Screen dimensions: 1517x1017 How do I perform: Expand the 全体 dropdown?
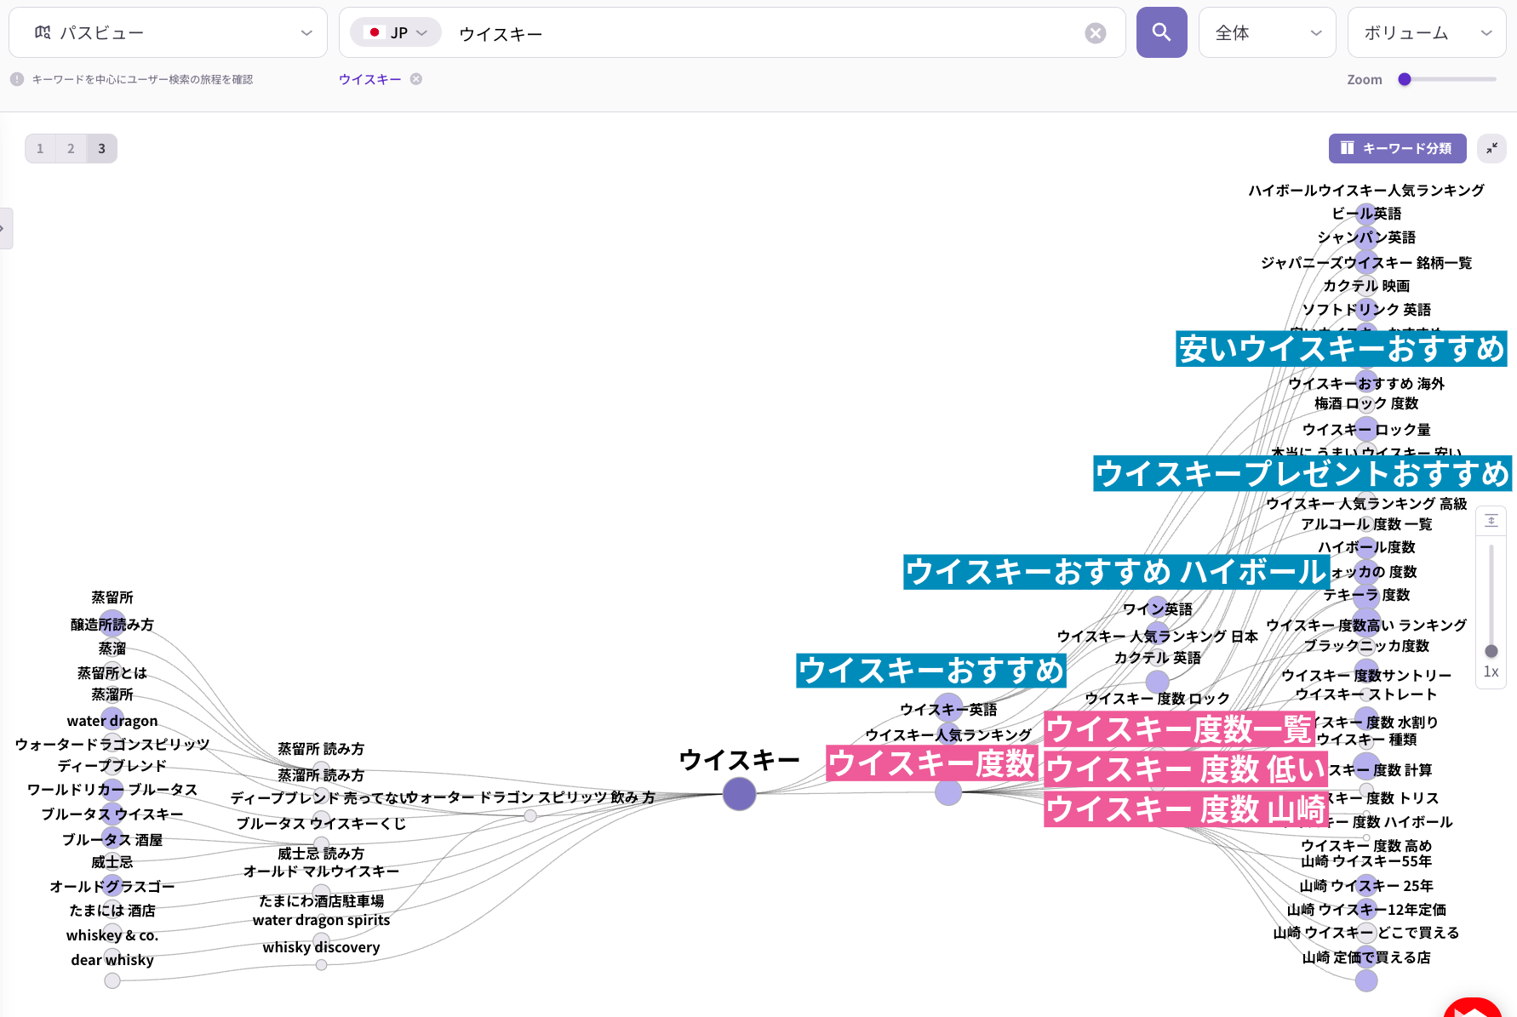1268,32
